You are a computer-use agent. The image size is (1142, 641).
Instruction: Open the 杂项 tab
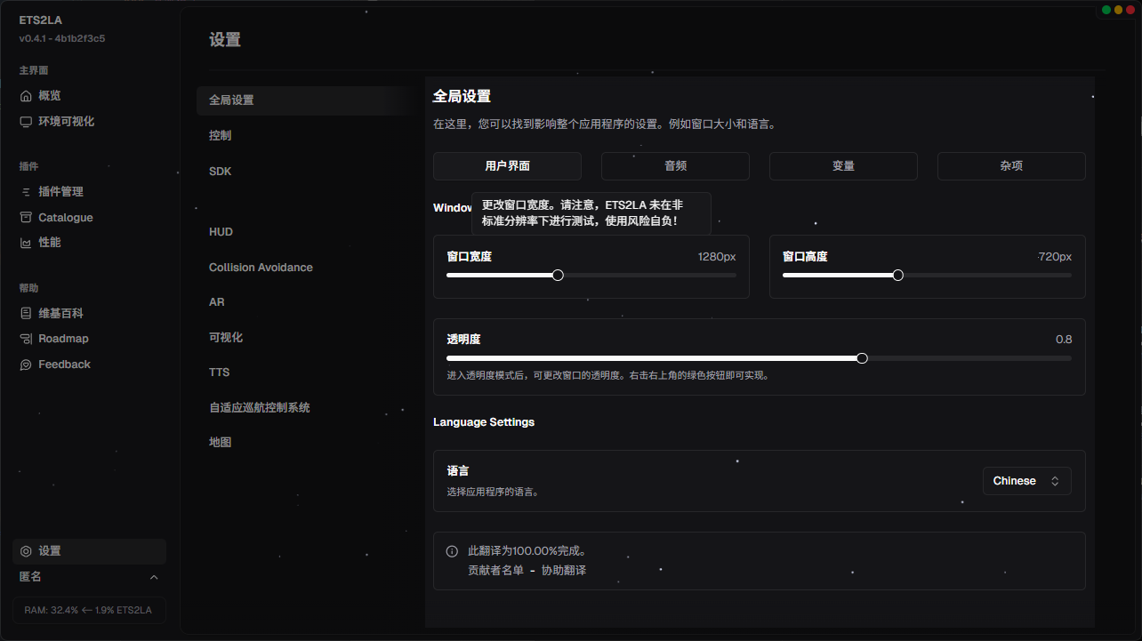tap(1011, 166)
